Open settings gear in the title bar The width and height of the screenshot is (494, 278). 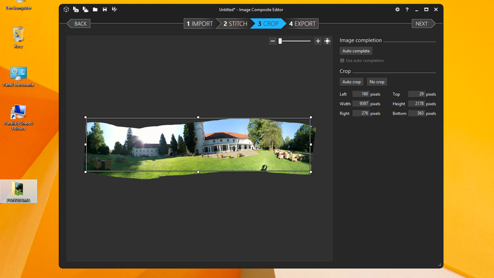397,10
